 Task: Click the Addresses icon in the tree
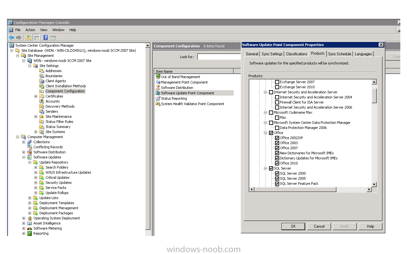pyautogui.click(x=42, y=71)
